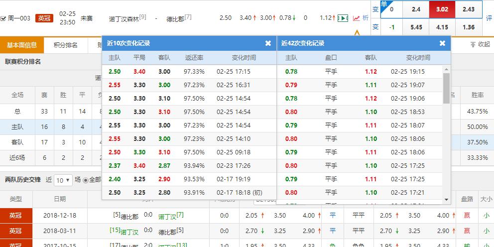Toggle the 周一-003 match checkbox
This screenshot has width=494, height=247.
[3, 18]
